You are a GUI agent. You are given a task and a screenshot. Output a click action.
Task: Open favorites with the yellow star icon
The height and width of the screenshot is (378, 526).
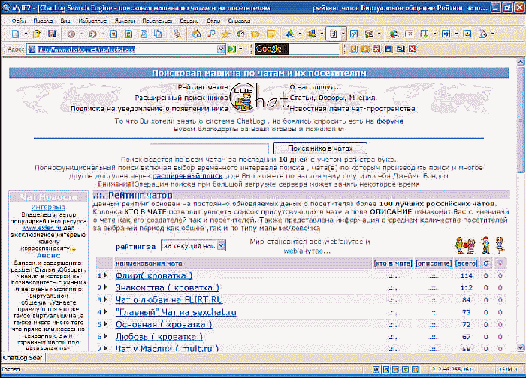[x=225, y=34]
